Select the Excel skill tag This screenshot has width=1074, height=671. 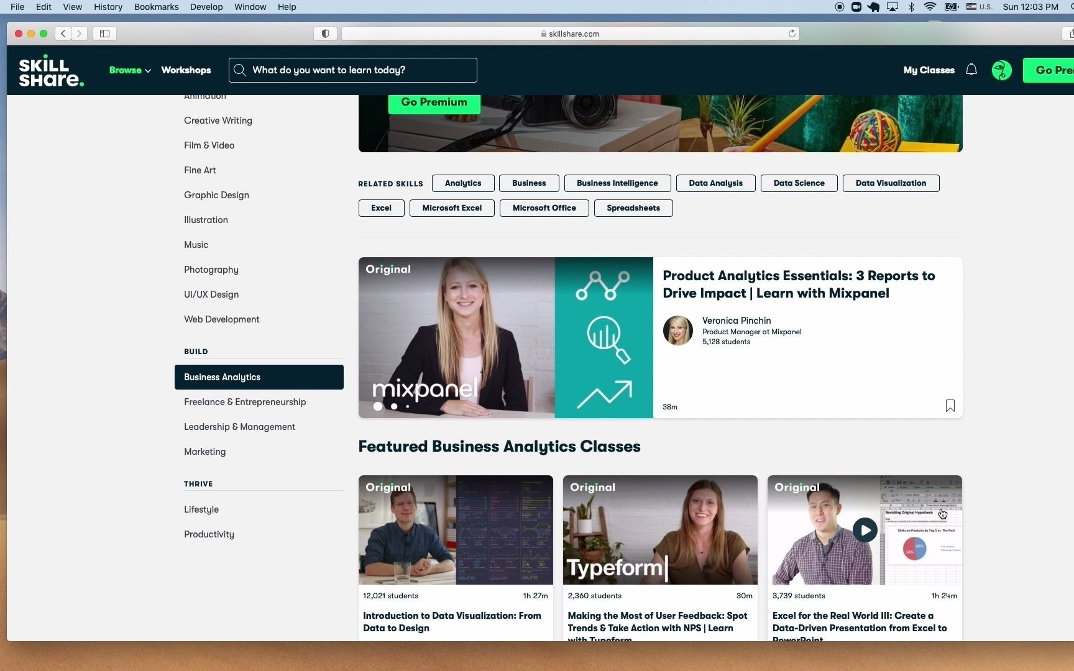381,208
